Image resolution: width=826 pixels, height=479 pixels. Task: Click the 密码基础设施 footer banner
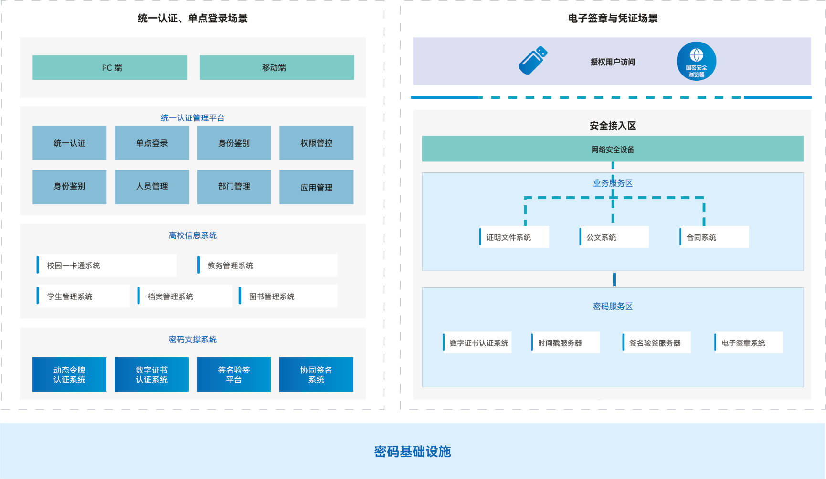pyautogui.click(x=413, y=451)
